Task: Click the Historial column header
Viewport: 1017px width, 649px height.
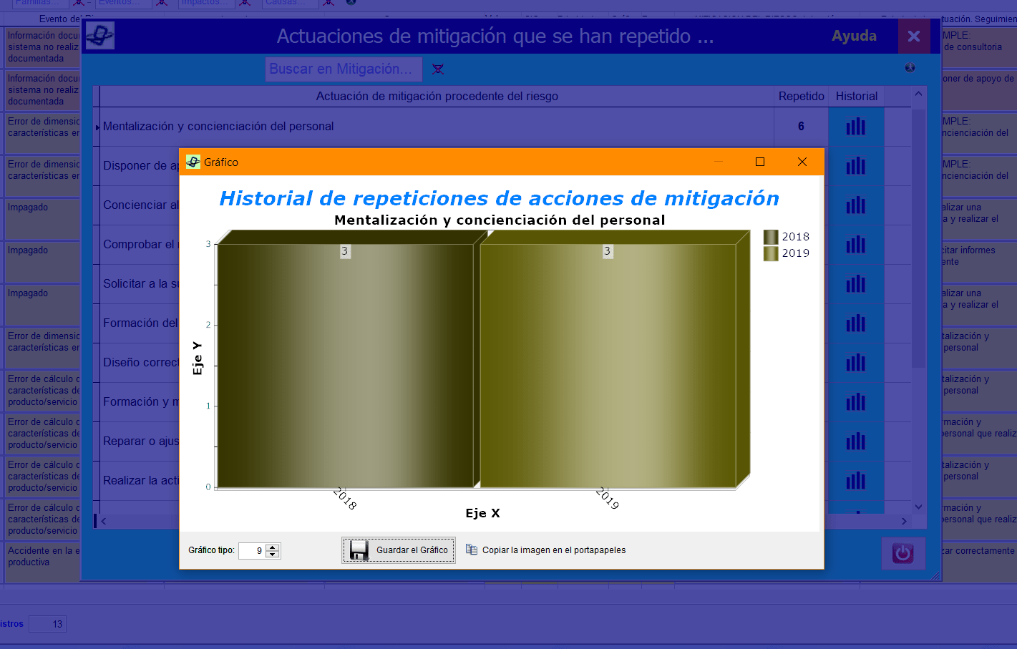Action: point(857,97)
